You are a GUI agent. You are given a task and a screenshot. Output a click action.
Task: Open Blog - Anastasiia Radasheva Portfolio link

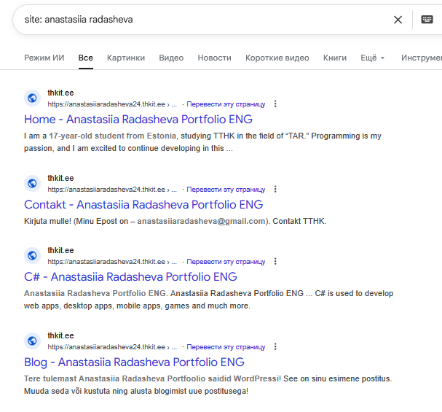pos(134,362)
